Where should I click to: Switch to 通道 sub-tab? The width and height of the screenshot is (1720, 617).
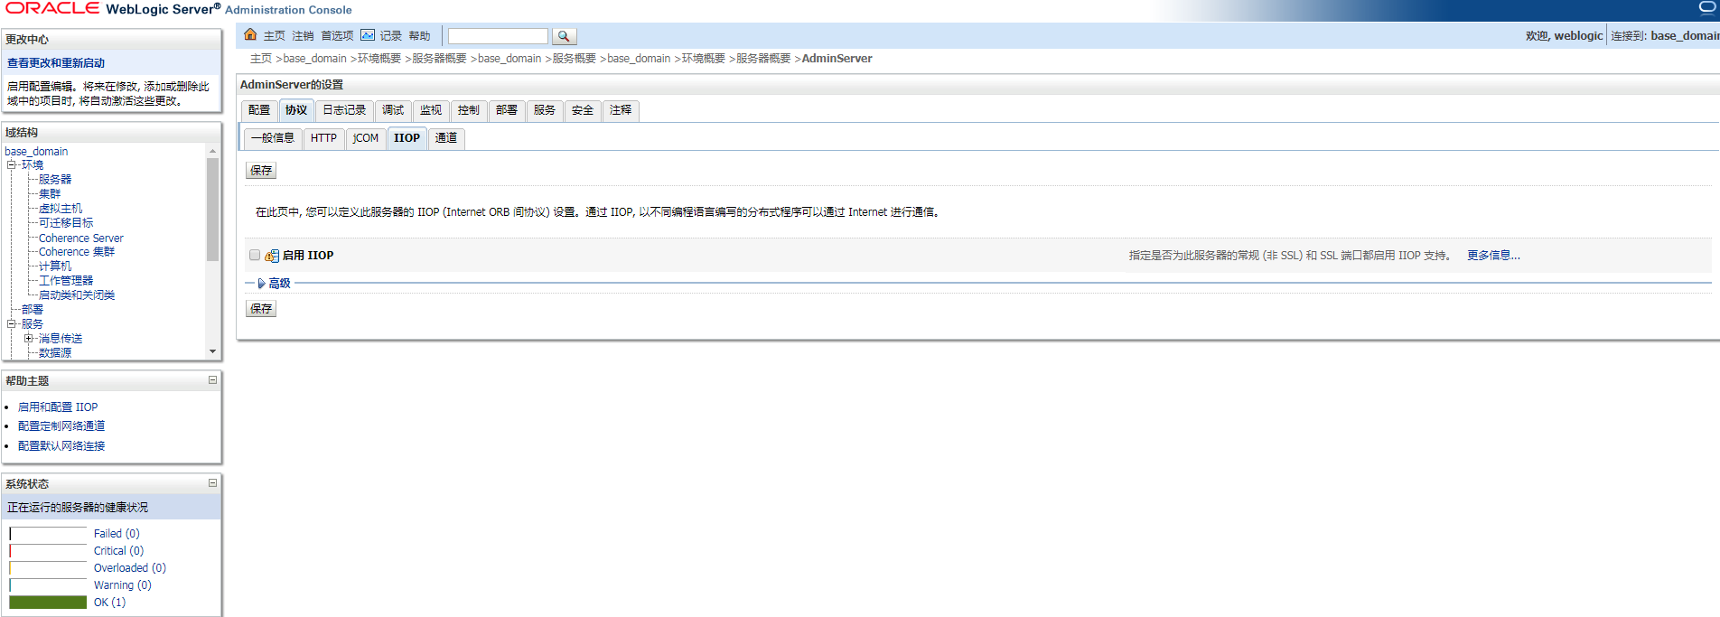coord(446,138)
